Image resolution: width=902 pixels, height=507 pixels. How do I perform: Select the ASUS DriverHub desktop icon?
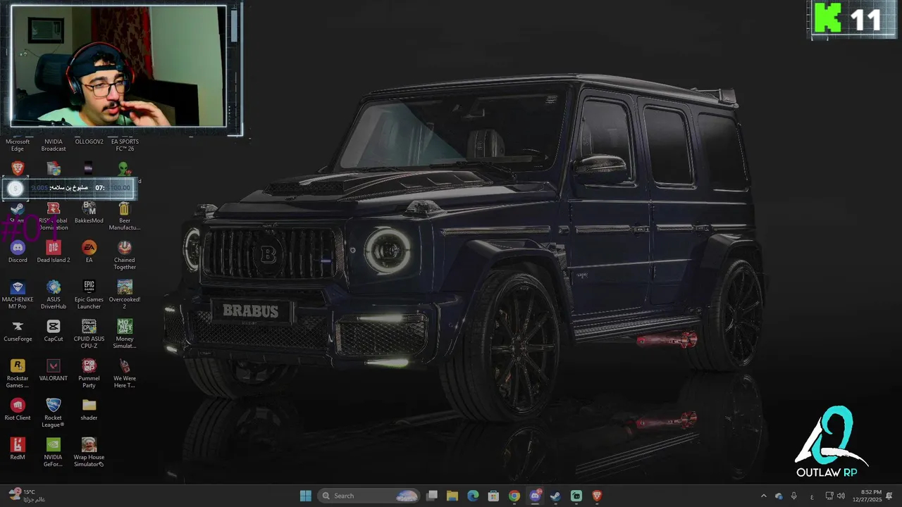[x=54, y=294]
